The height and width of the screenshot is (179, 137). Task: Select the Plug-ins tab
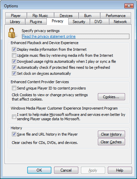click(x=36, y=22)
